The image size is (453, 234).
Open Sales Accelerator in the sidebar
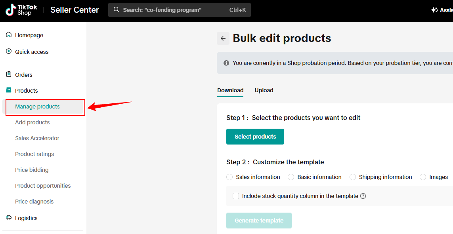point(37,138)
